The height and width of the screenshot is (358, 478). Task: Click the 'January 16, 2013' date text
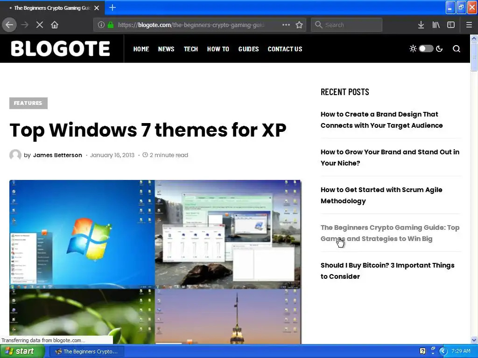click(x=112, y=155)
